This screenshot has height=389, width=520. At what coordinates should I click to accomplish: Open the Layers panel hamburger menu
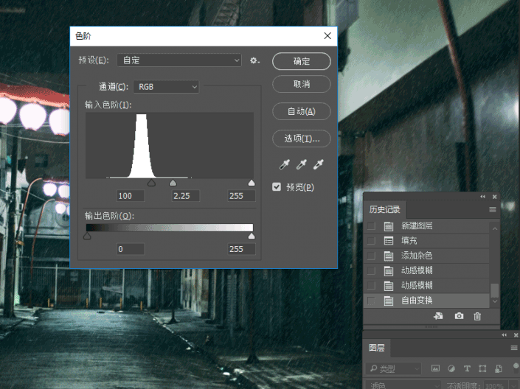click(x=514, y=348)
